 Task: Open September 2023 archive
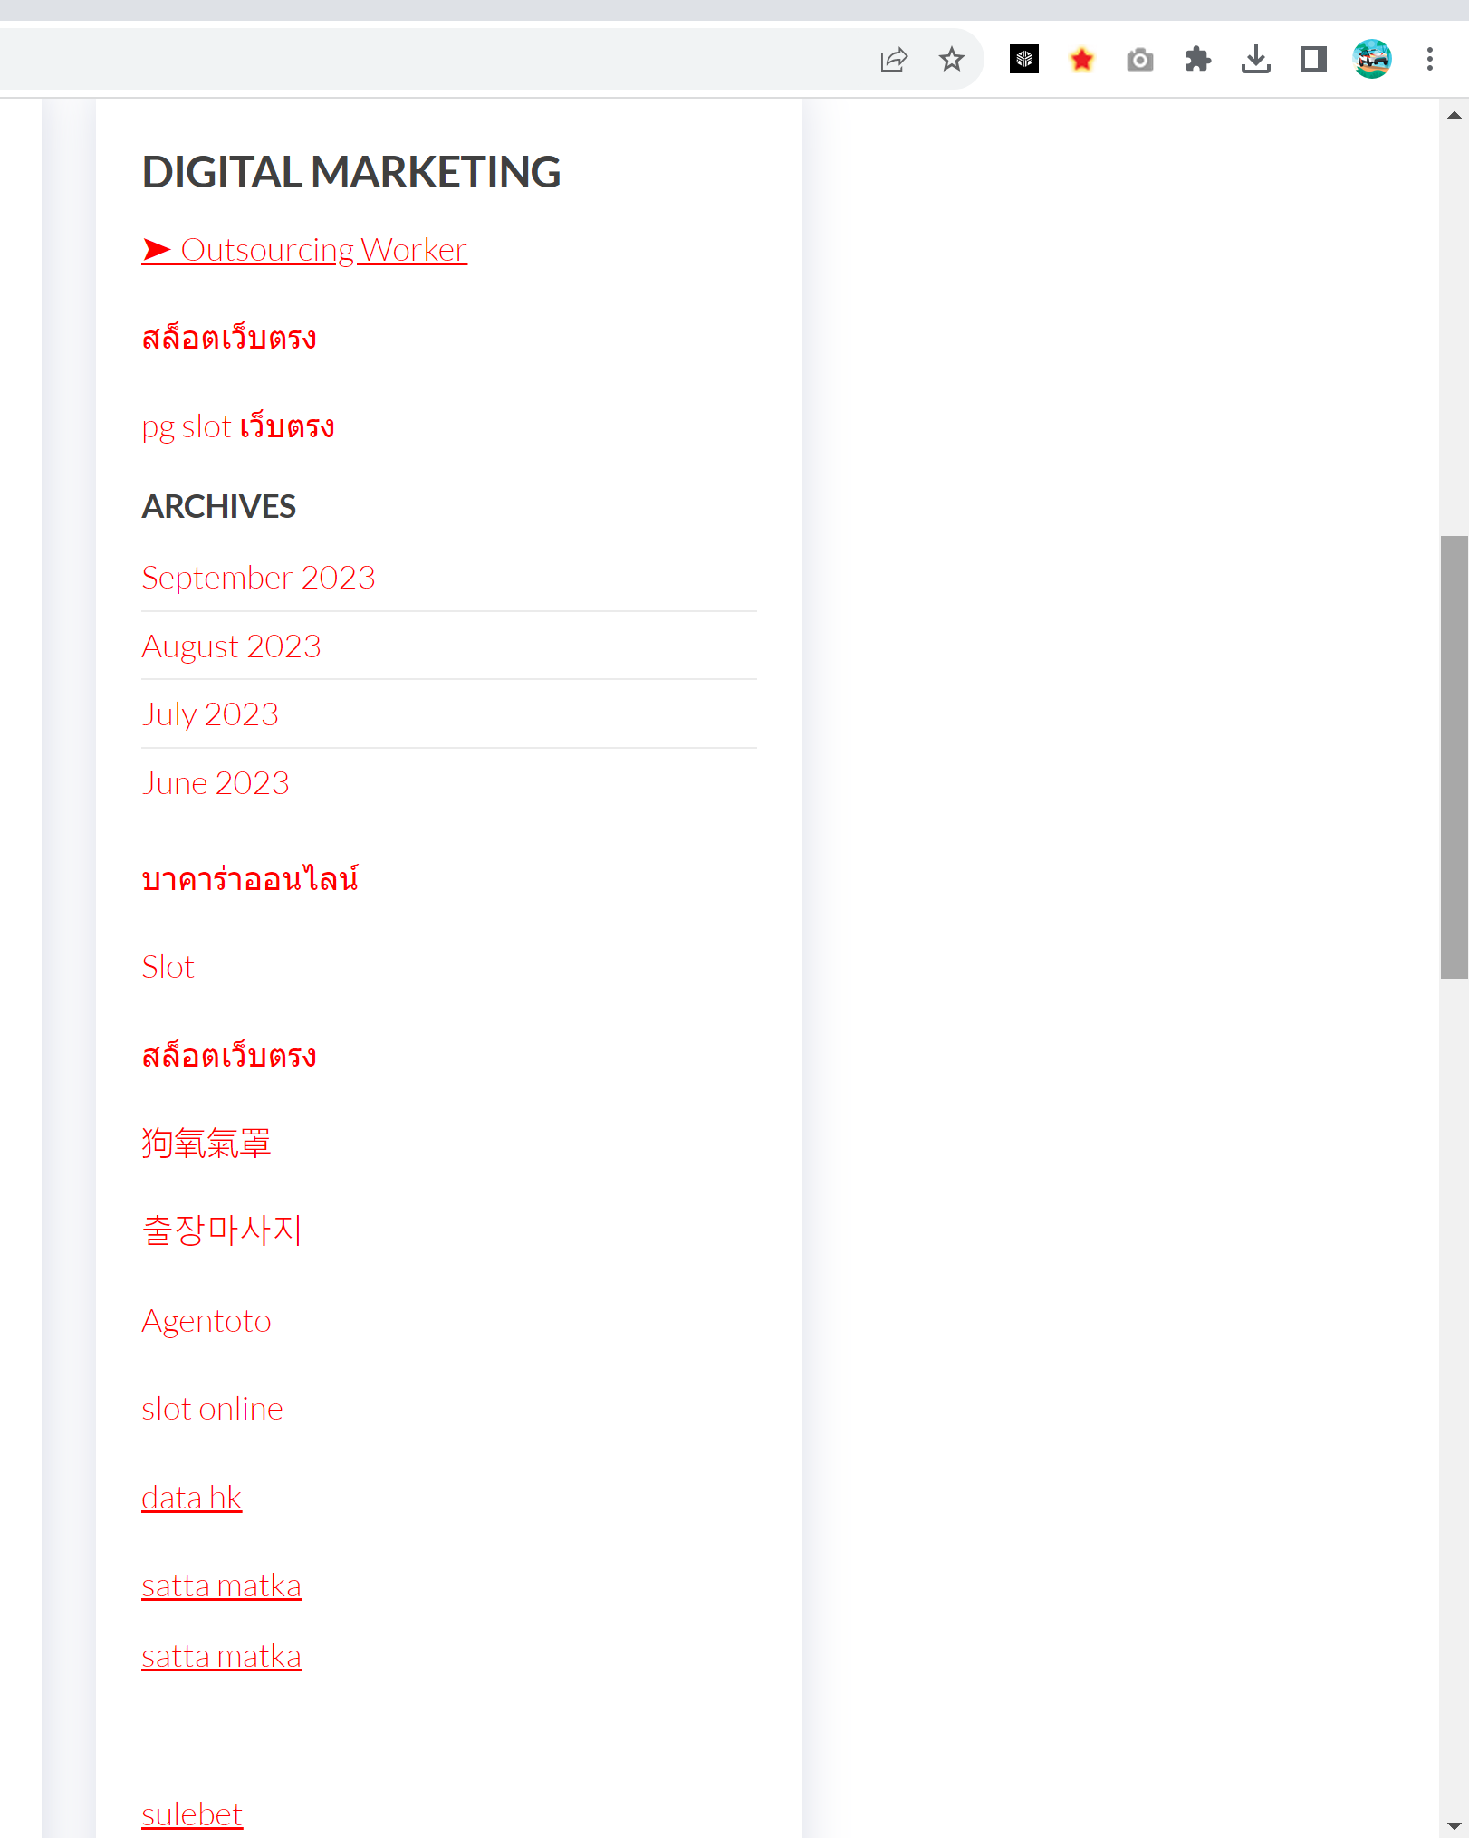[x=258, y=578]
